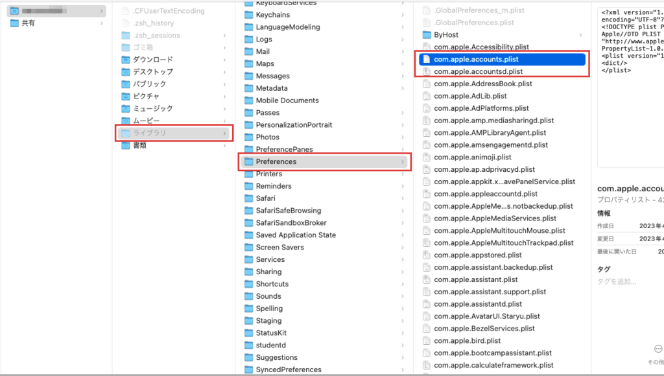Click the com.apple.AddressBook.plist file icon
Image resolution: width=664 pixels, height=376 pixels.
pyautogui.click(x=427, y=84)
